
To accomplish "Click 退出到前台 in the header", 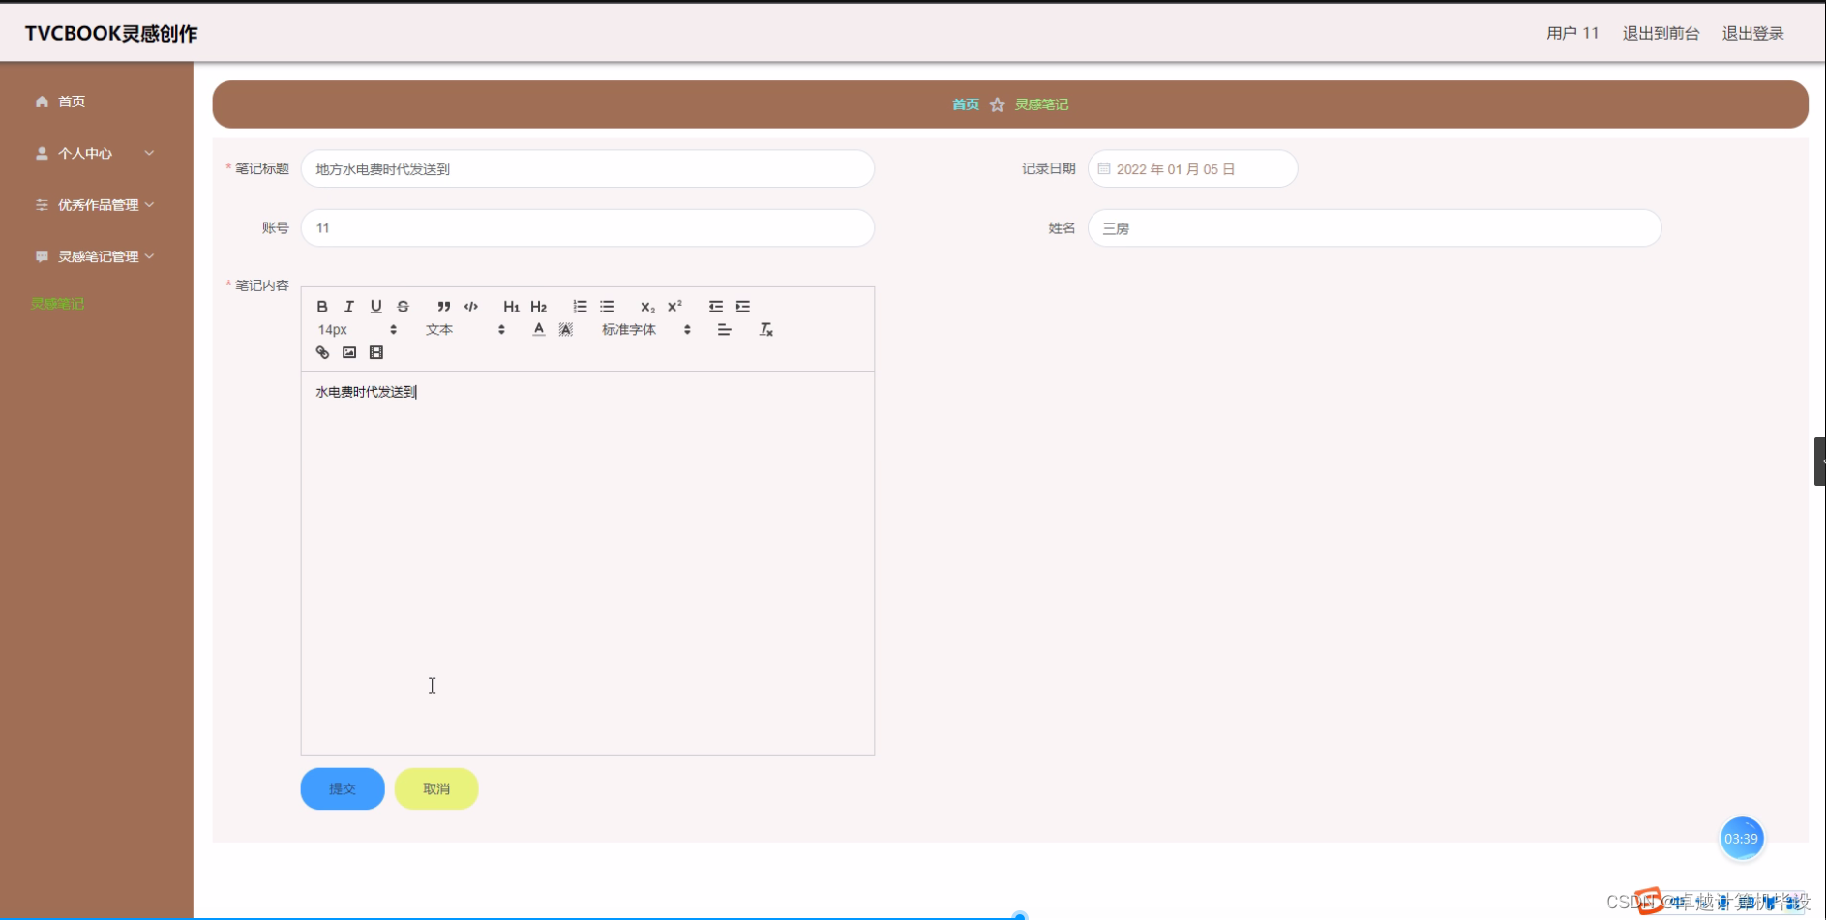I will coord(1661,33).
